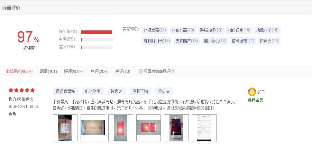Image resolution: width=312 pixels, height=159 pixels.
Task: Click the gold member badge icon
Action: click(x=252, y=92)
